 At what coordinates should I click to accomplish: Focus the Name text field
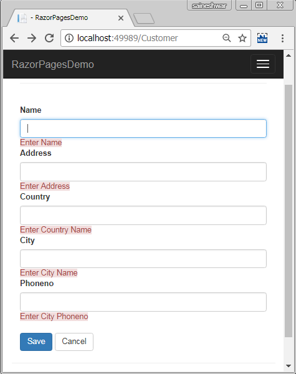(143, 128)
